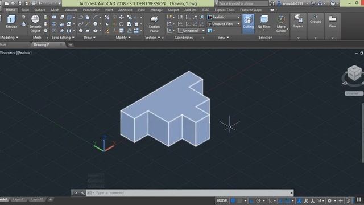364x205 pixels.
Task: Select the Move Gizmo tool
Action: tap(281, 24)
